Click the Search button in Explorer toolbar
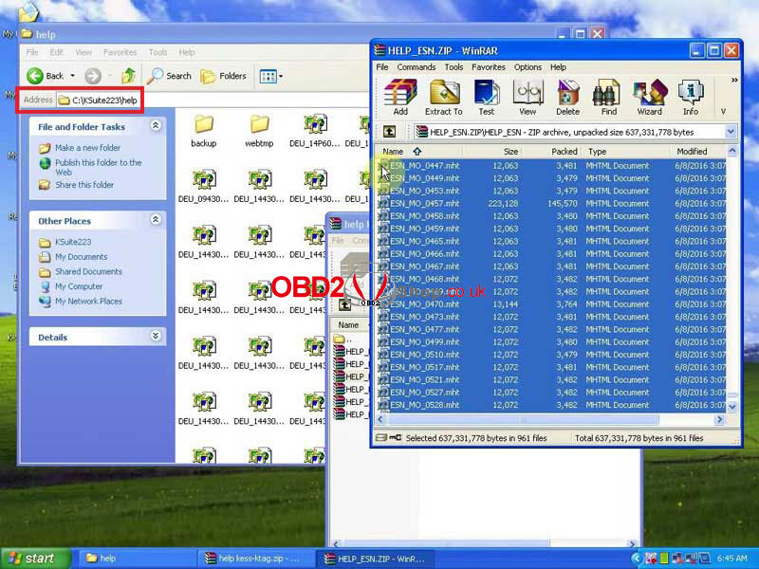Viewport: 759px width, 569px height. (x=169, y=76)
